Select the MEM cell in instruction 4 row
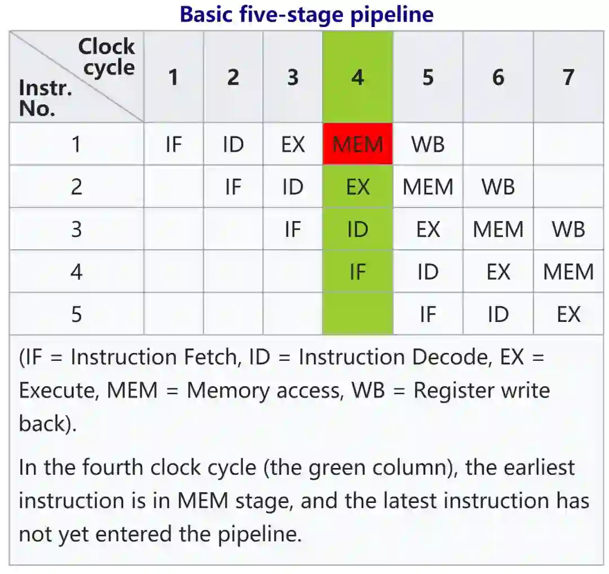The width and height of the screenshot is (609, 574). [x=568, y=272]
